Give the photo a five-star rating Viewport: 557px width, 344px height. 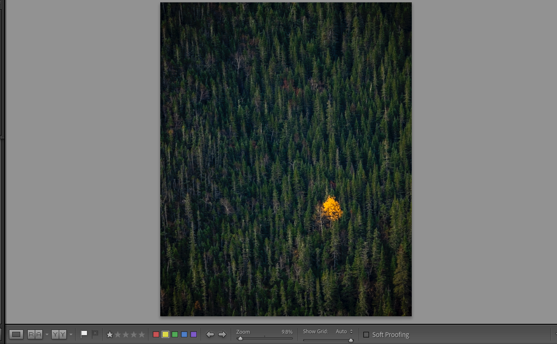click(x=141, y=334)
